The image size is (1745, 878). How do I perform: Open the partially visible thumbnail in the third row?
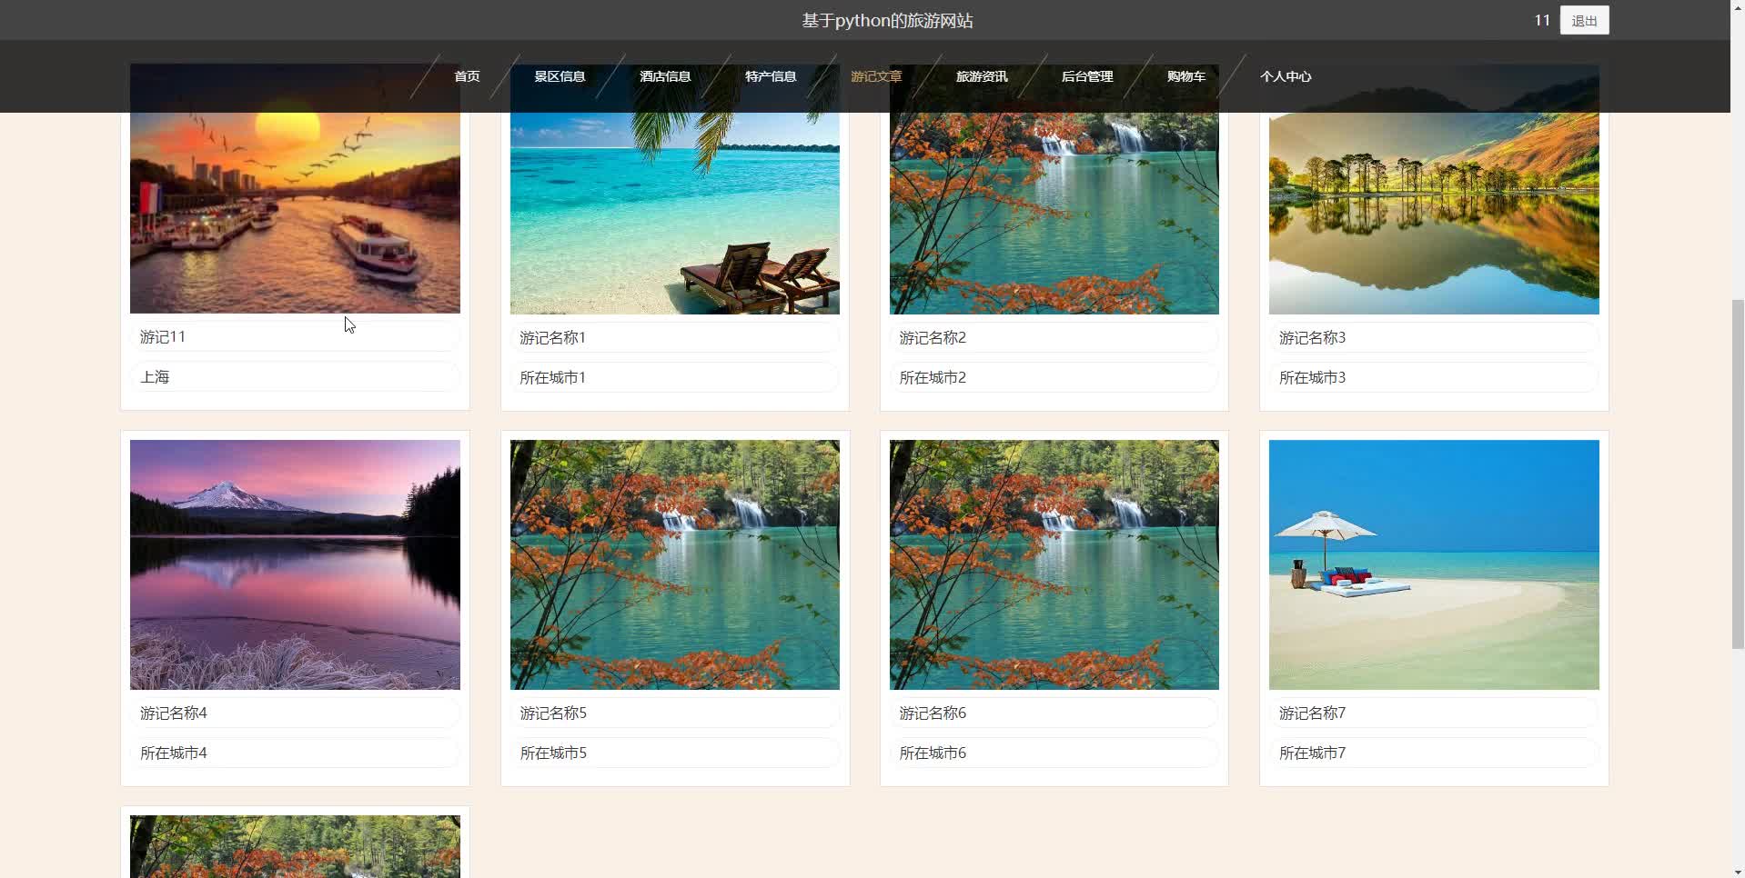295,846
